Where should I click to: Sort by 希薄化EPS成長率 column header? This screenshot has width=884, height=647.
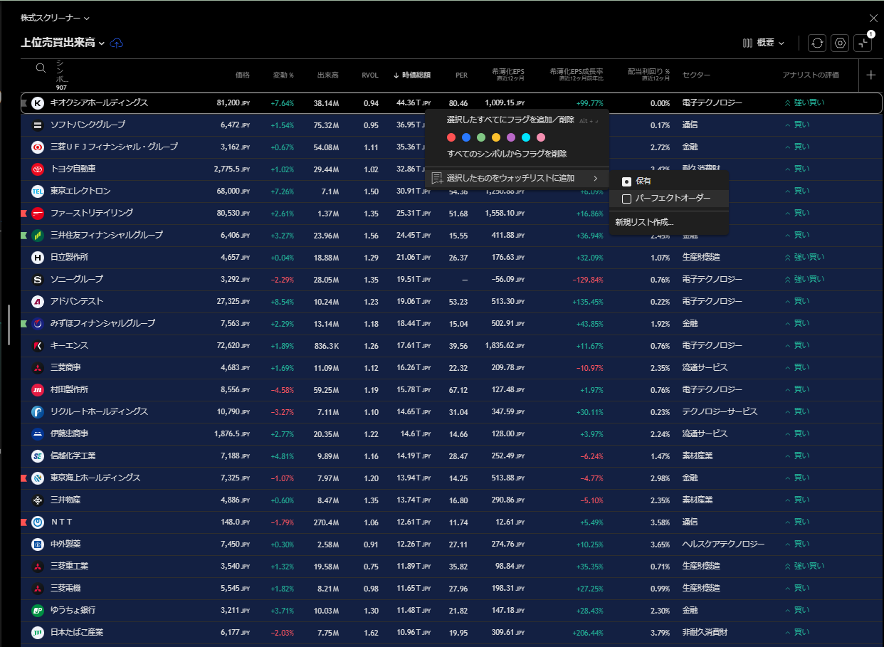(577, 74)
